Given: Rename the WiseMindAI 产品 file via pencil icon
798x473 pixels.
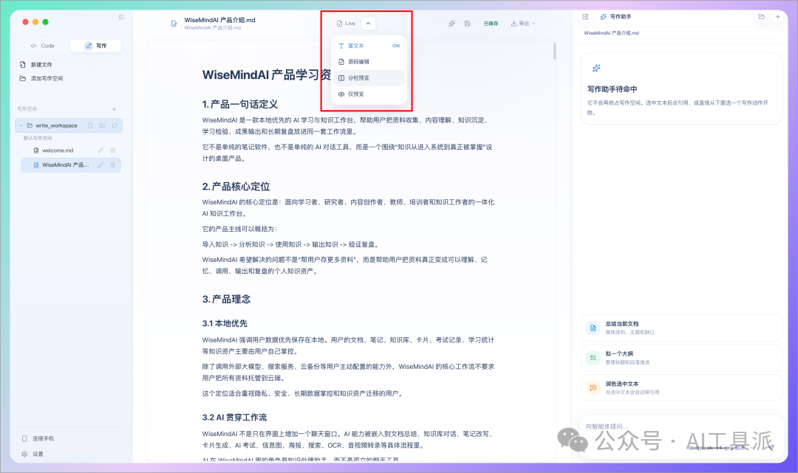Looking at the screenshot, I should click(100, 165).
